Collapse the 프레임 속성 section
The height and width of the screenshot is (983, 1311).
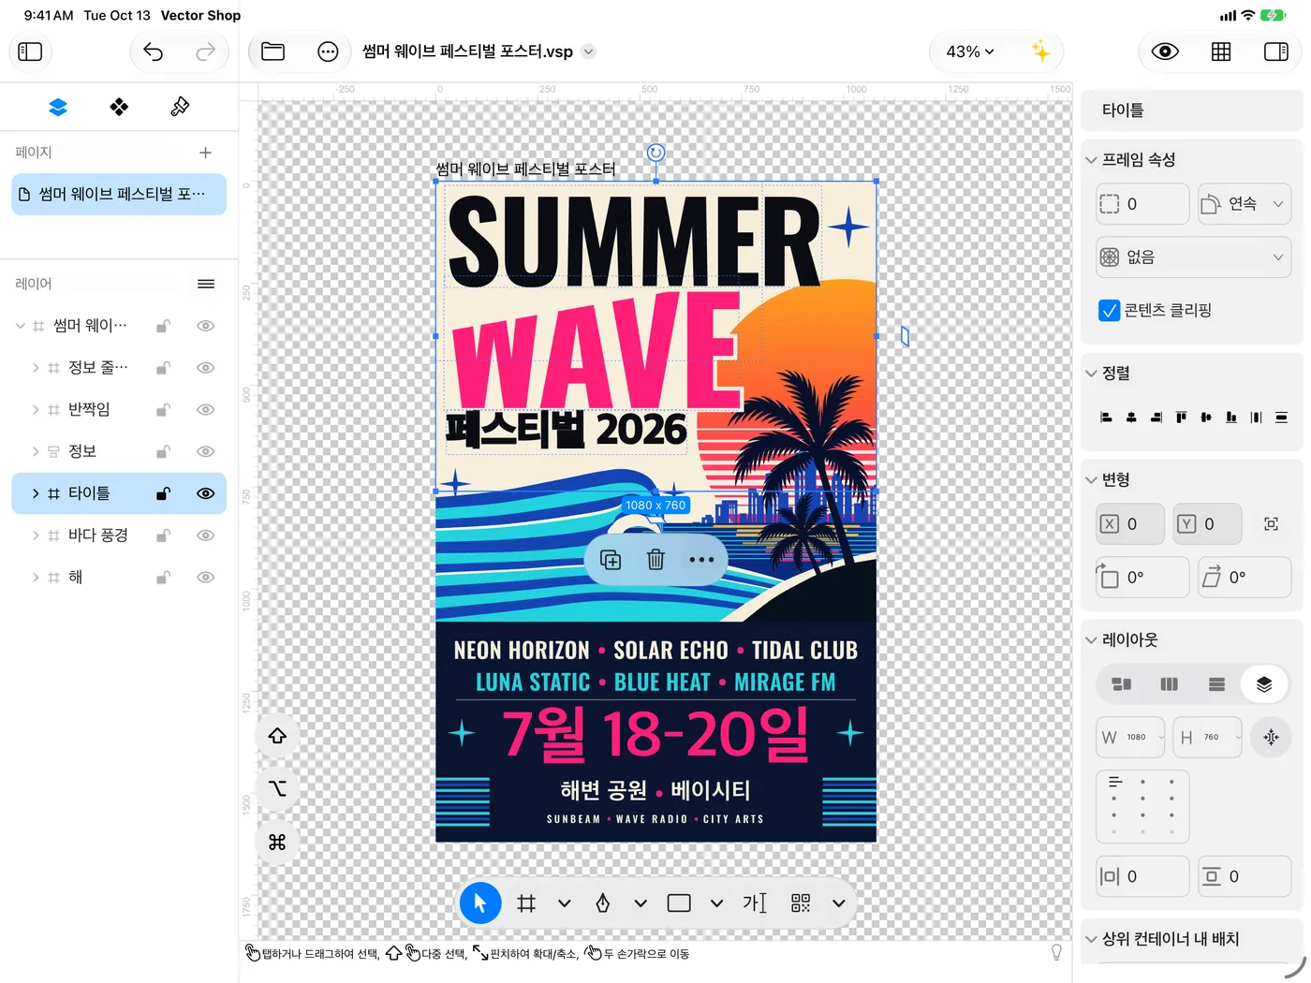[x=1091, y=160]
